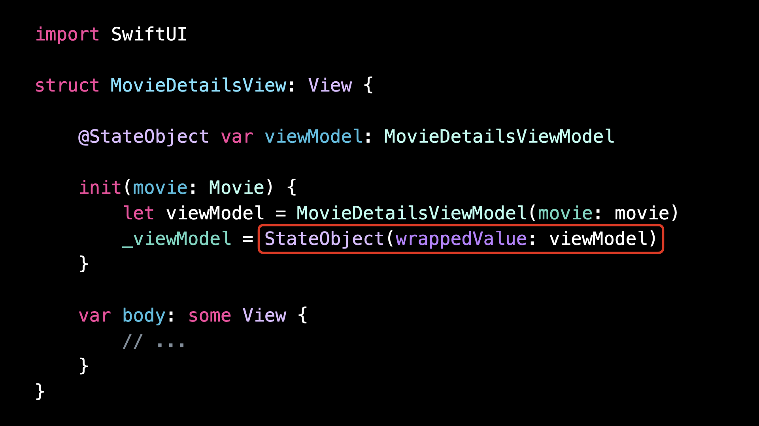Click the struct keyword
The width and height of the screenshot is (759, 426).
pos(67,86)
